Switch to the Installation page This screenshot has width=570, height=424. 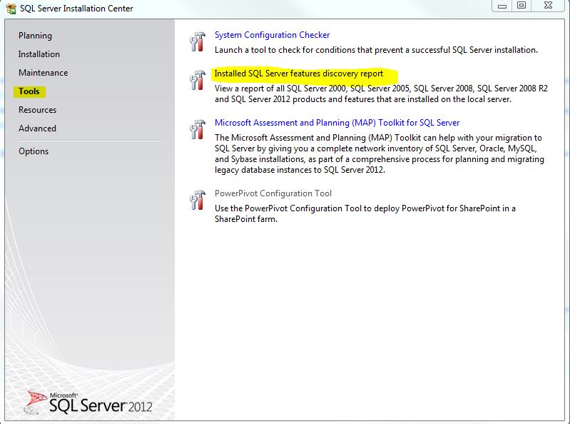[x=39, y=54]
